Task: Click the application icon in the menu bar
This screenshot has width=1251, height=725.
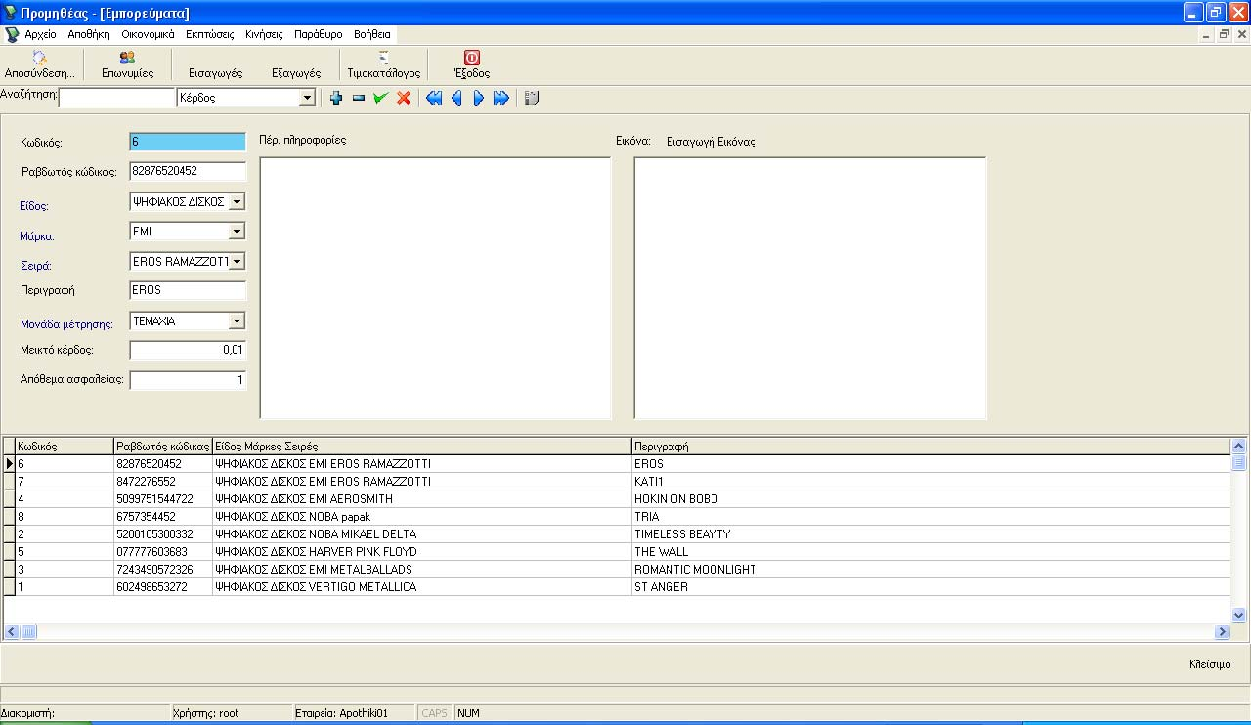Action: coord(12,34)
